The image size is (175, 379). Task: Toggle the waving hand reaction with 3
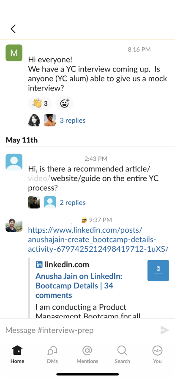[x=40, y=104]
